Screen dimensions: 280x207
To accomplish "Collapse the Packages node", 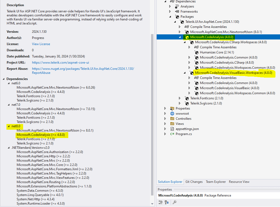I will point(170,17).
